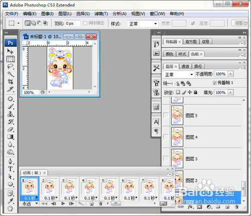Screen dimensions: 251x216
Task: Open the 窗口(W) menu
Action: tap(157, 14)
